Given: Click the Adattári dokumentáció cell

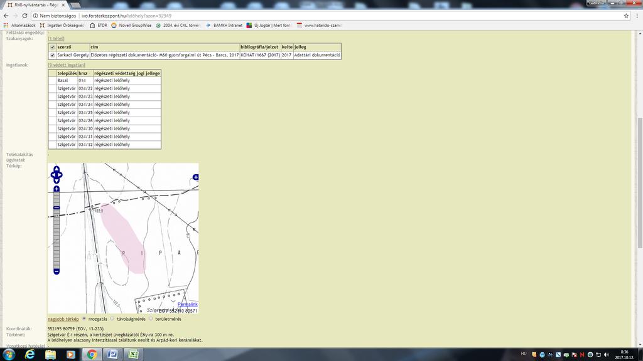Looking at the screenshot, I should point(317,55).
